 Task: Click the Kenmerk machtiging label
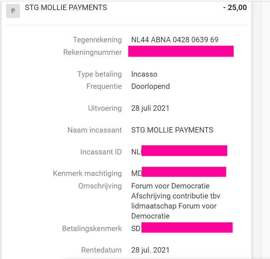pos(87,173)
